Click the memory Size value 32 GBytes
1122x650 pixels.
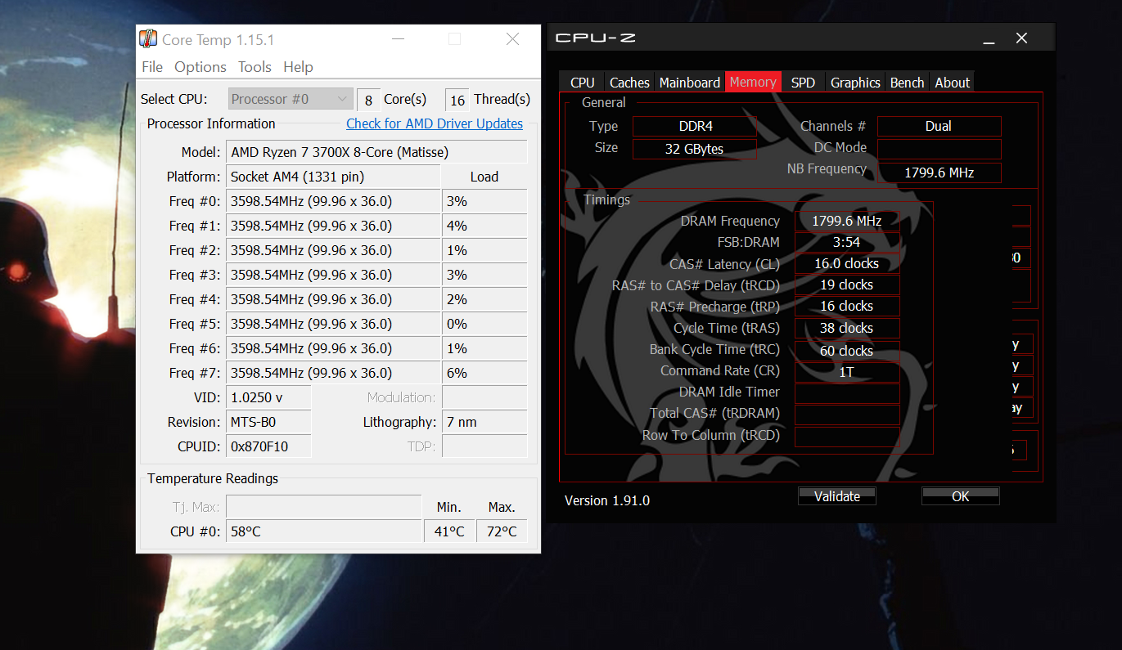(695, 149)
